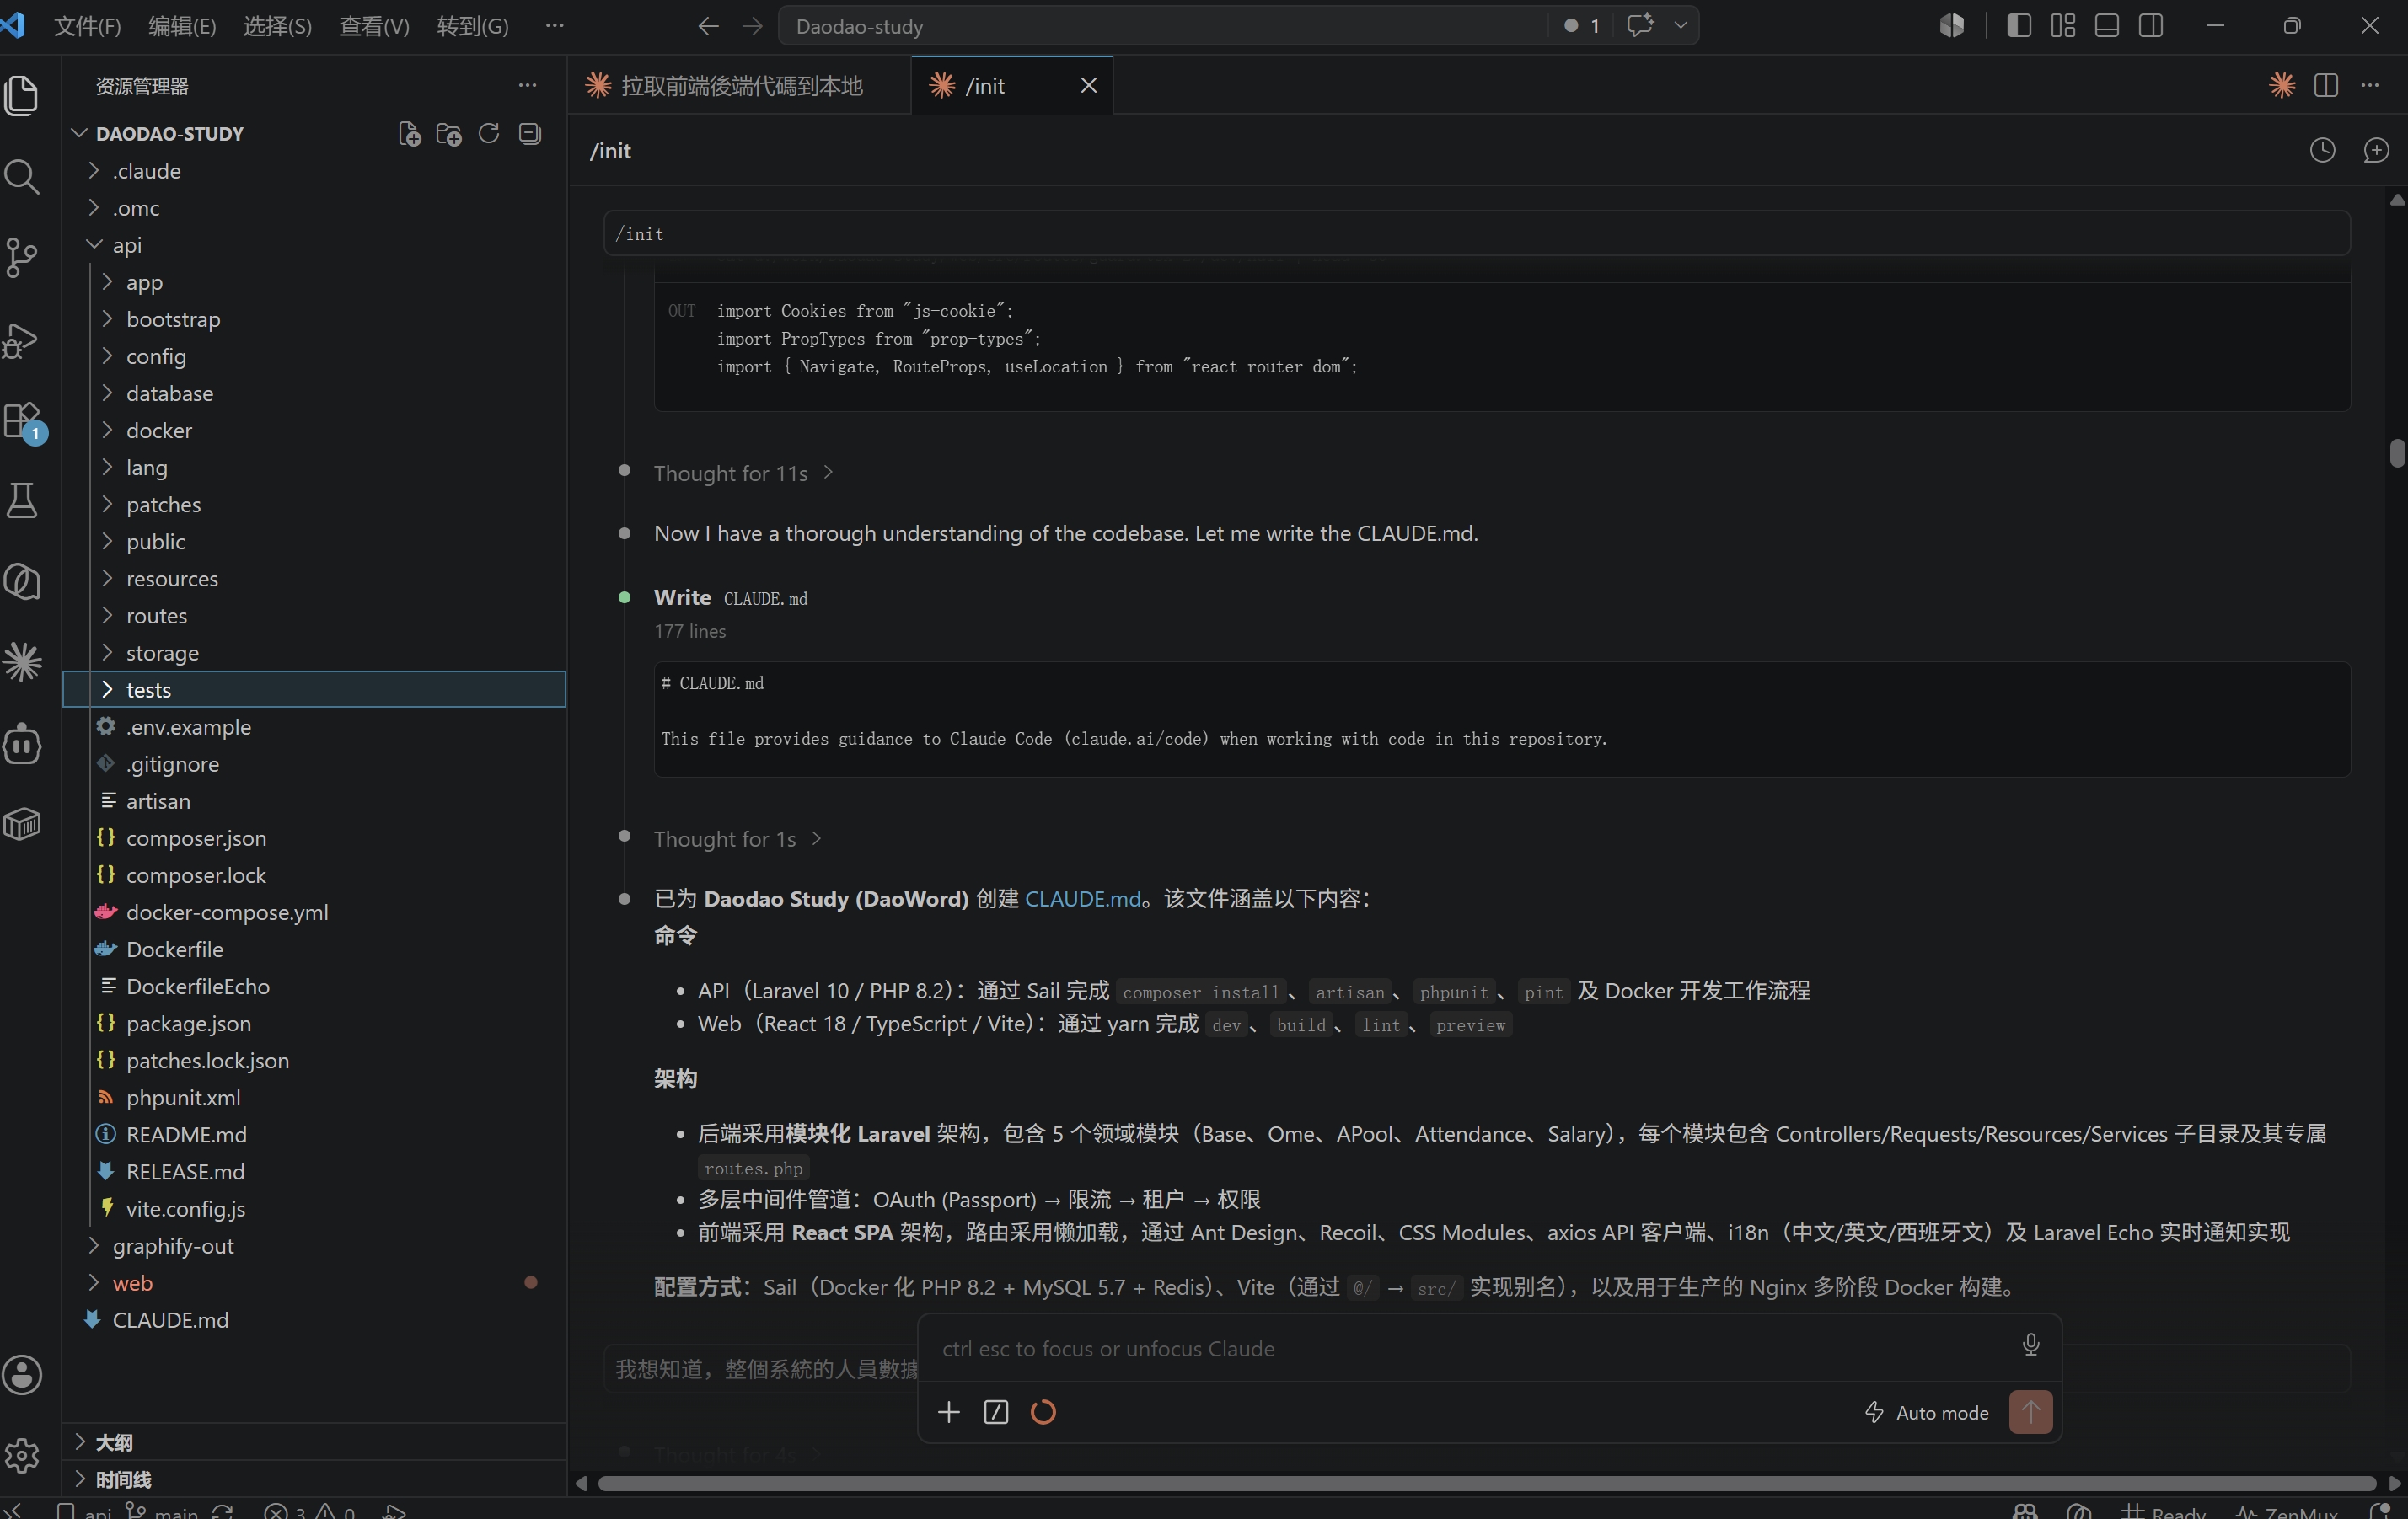
Task: Open the 文件(F) menu
Action: pyautogui.click(x=87, y=26)
